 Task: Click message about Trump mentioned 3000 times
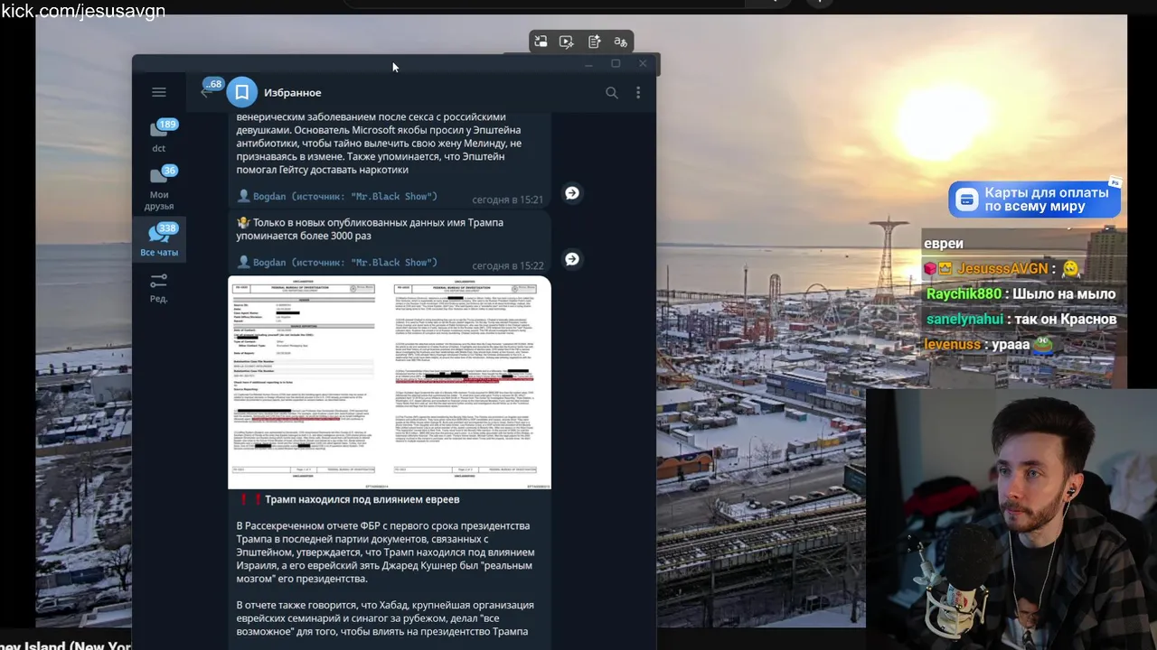(x=370, y=229)
